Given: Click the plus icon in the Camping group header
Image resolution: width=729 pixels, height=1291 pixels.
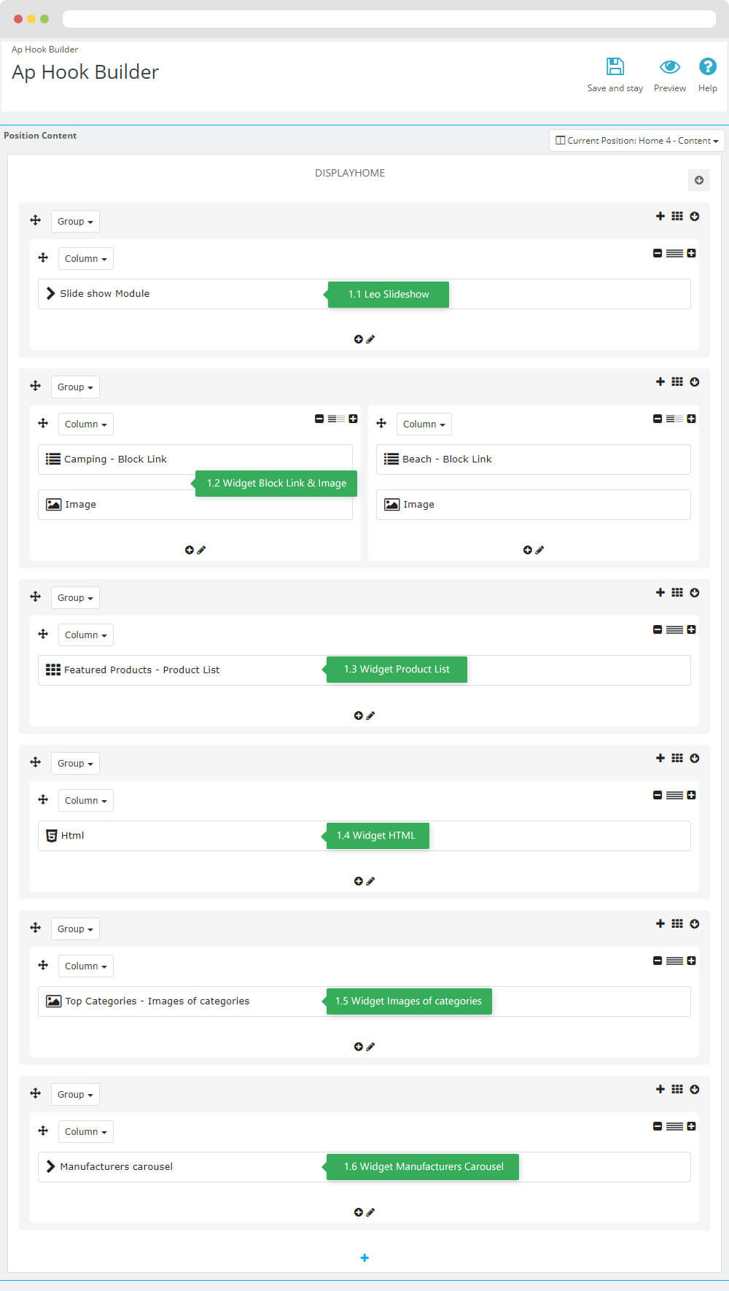Looking at the screenshot, I should (x=660, y=381).
